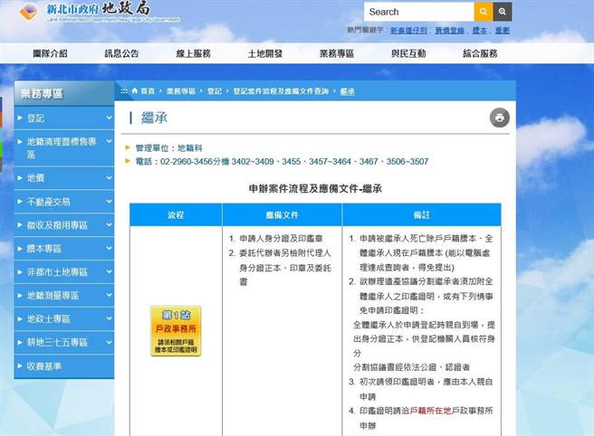This screenshot has height=436, width=594.
Task: Expand the 徵收及撥用專區 sidebar chevron
Action: (x=109, y=224)
